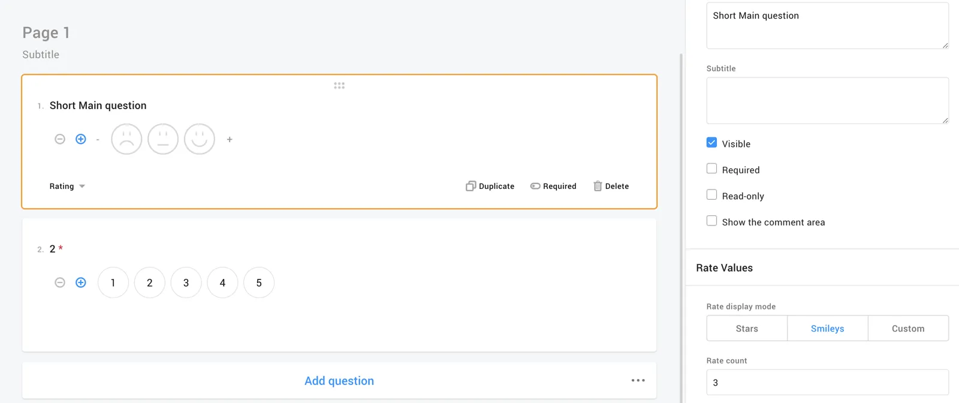The image size is (959, 403).
Task: Click the plus icon on question 2
Action: (x=81, y=282)
